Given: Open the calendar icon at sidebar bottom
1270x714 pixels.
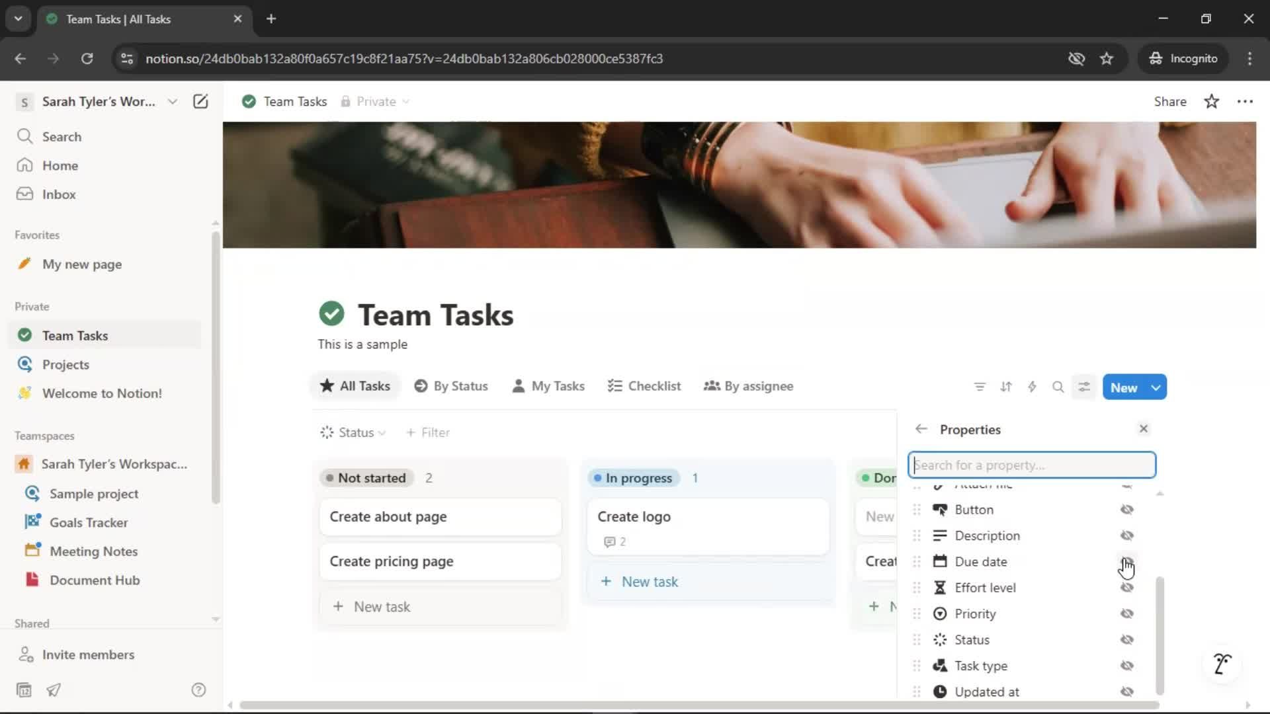Looking at the screenshot, I should click(24, 690).
